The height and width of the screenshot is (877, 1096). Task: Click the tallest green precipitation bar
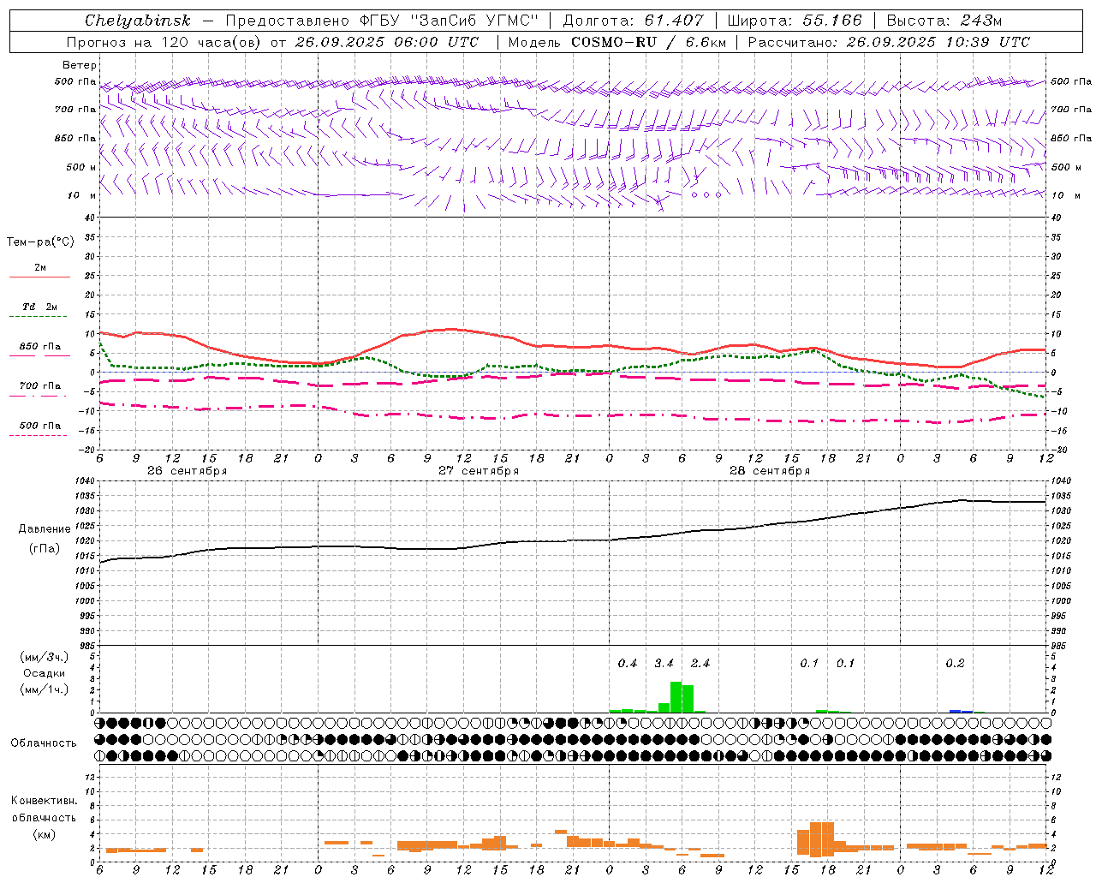point(676,697)
